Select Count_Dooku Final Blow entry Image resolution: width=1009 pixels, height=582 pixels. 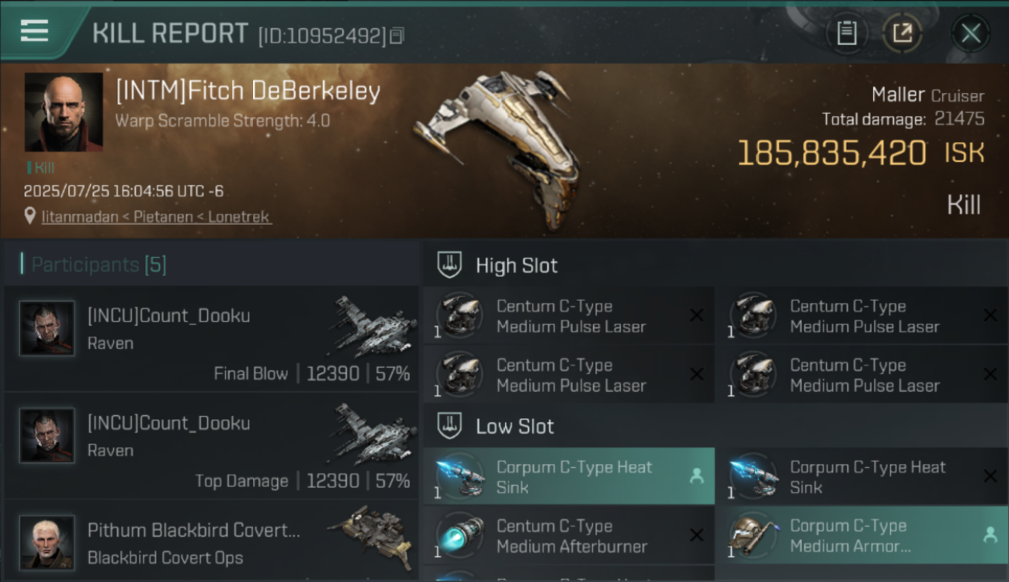coord(212,338)
